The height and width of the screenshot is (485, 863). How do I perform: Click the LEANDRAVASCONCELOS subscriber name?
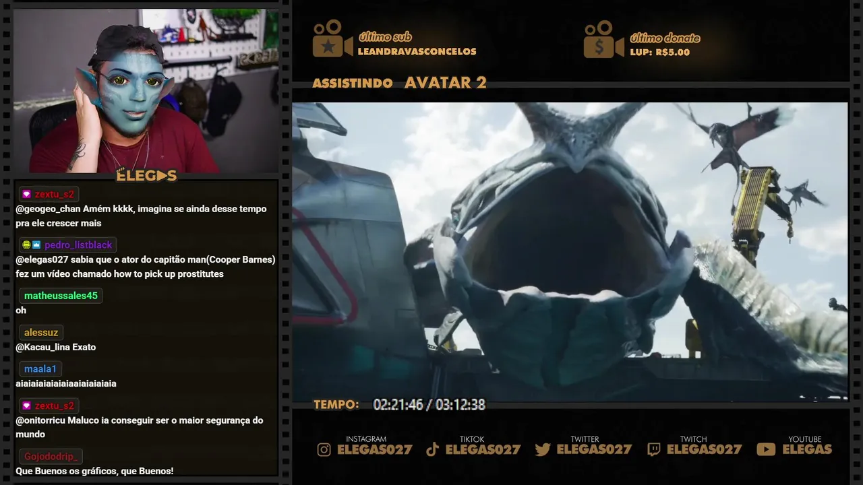tap(417, 51)
